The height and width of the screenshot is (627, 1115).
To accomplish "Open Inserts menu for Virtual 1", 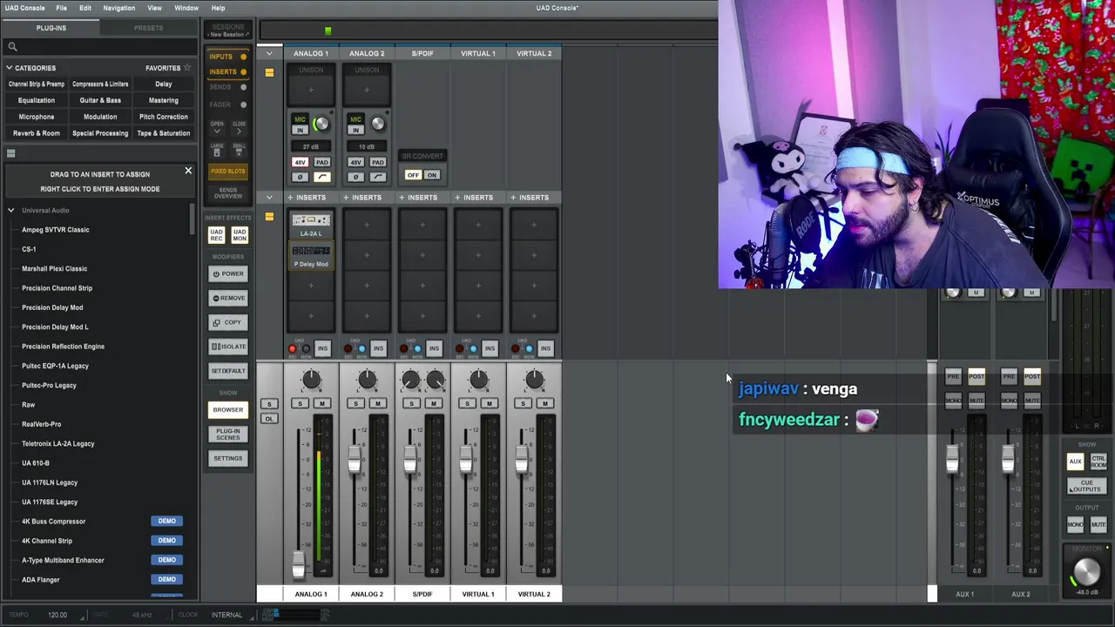I will pyautogui.click(x=478, y=198).
